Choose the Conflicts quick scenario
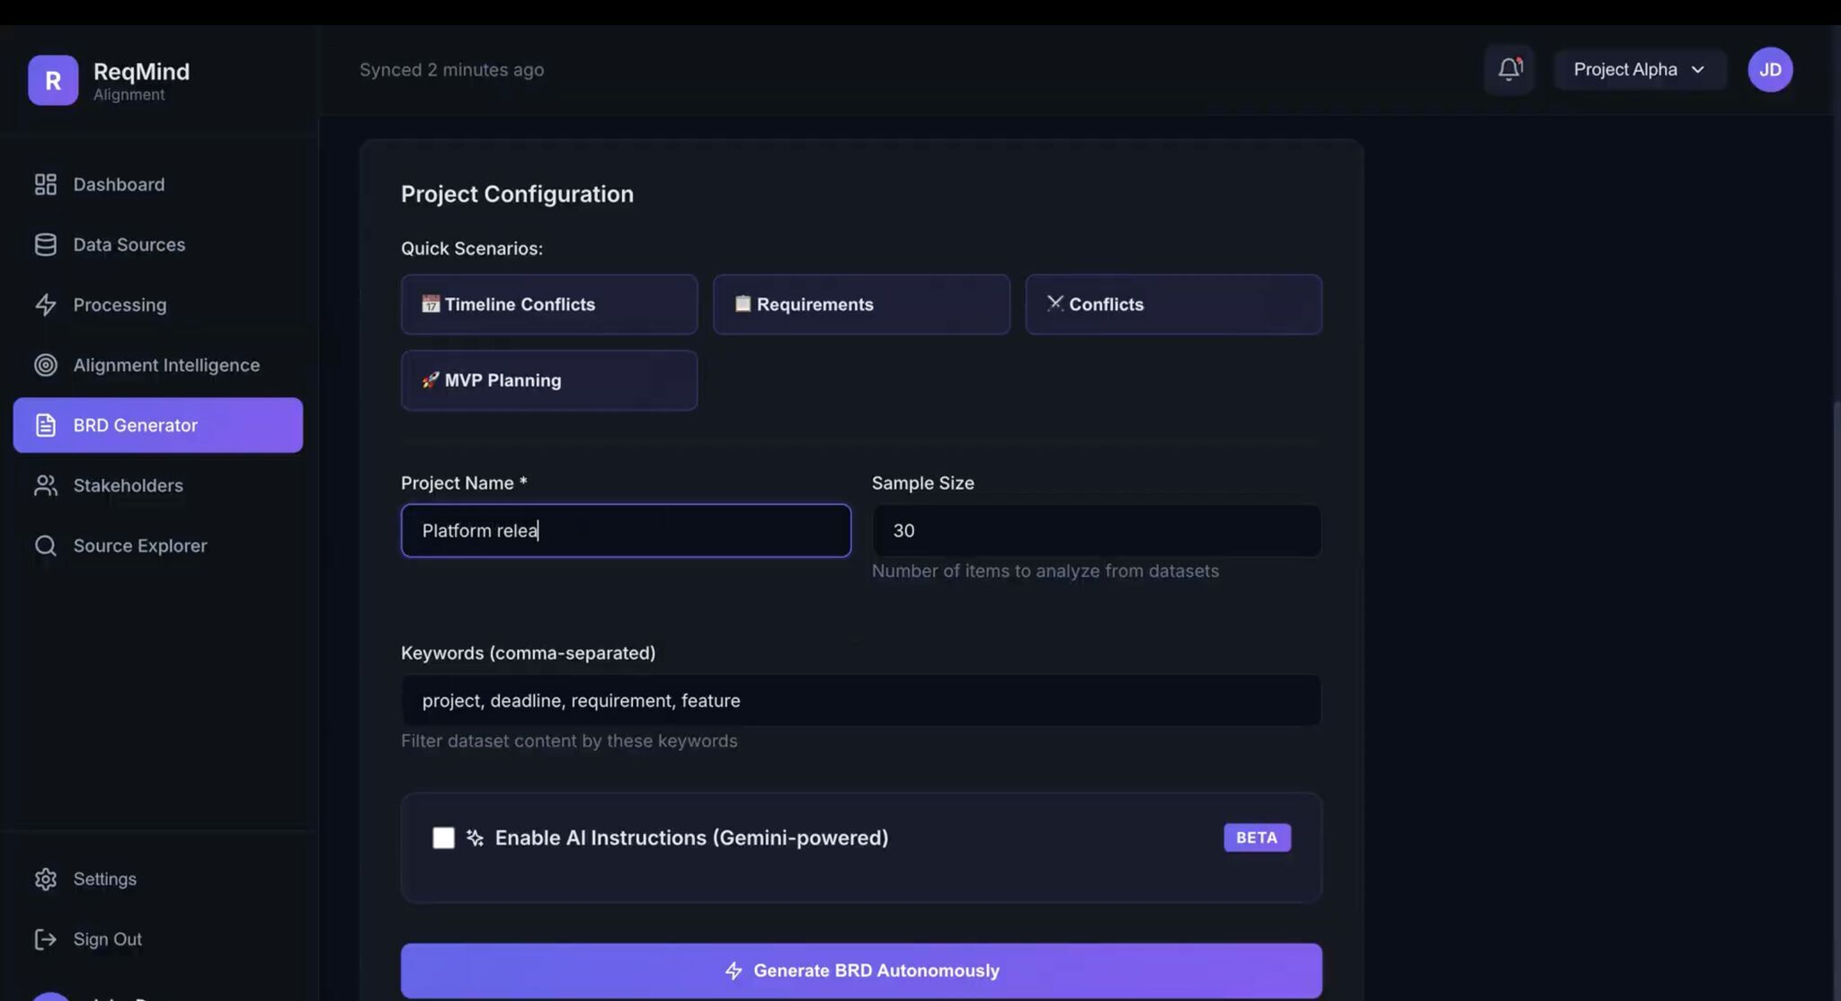The image size is (1841, 1001). [x=1173, y=305]
